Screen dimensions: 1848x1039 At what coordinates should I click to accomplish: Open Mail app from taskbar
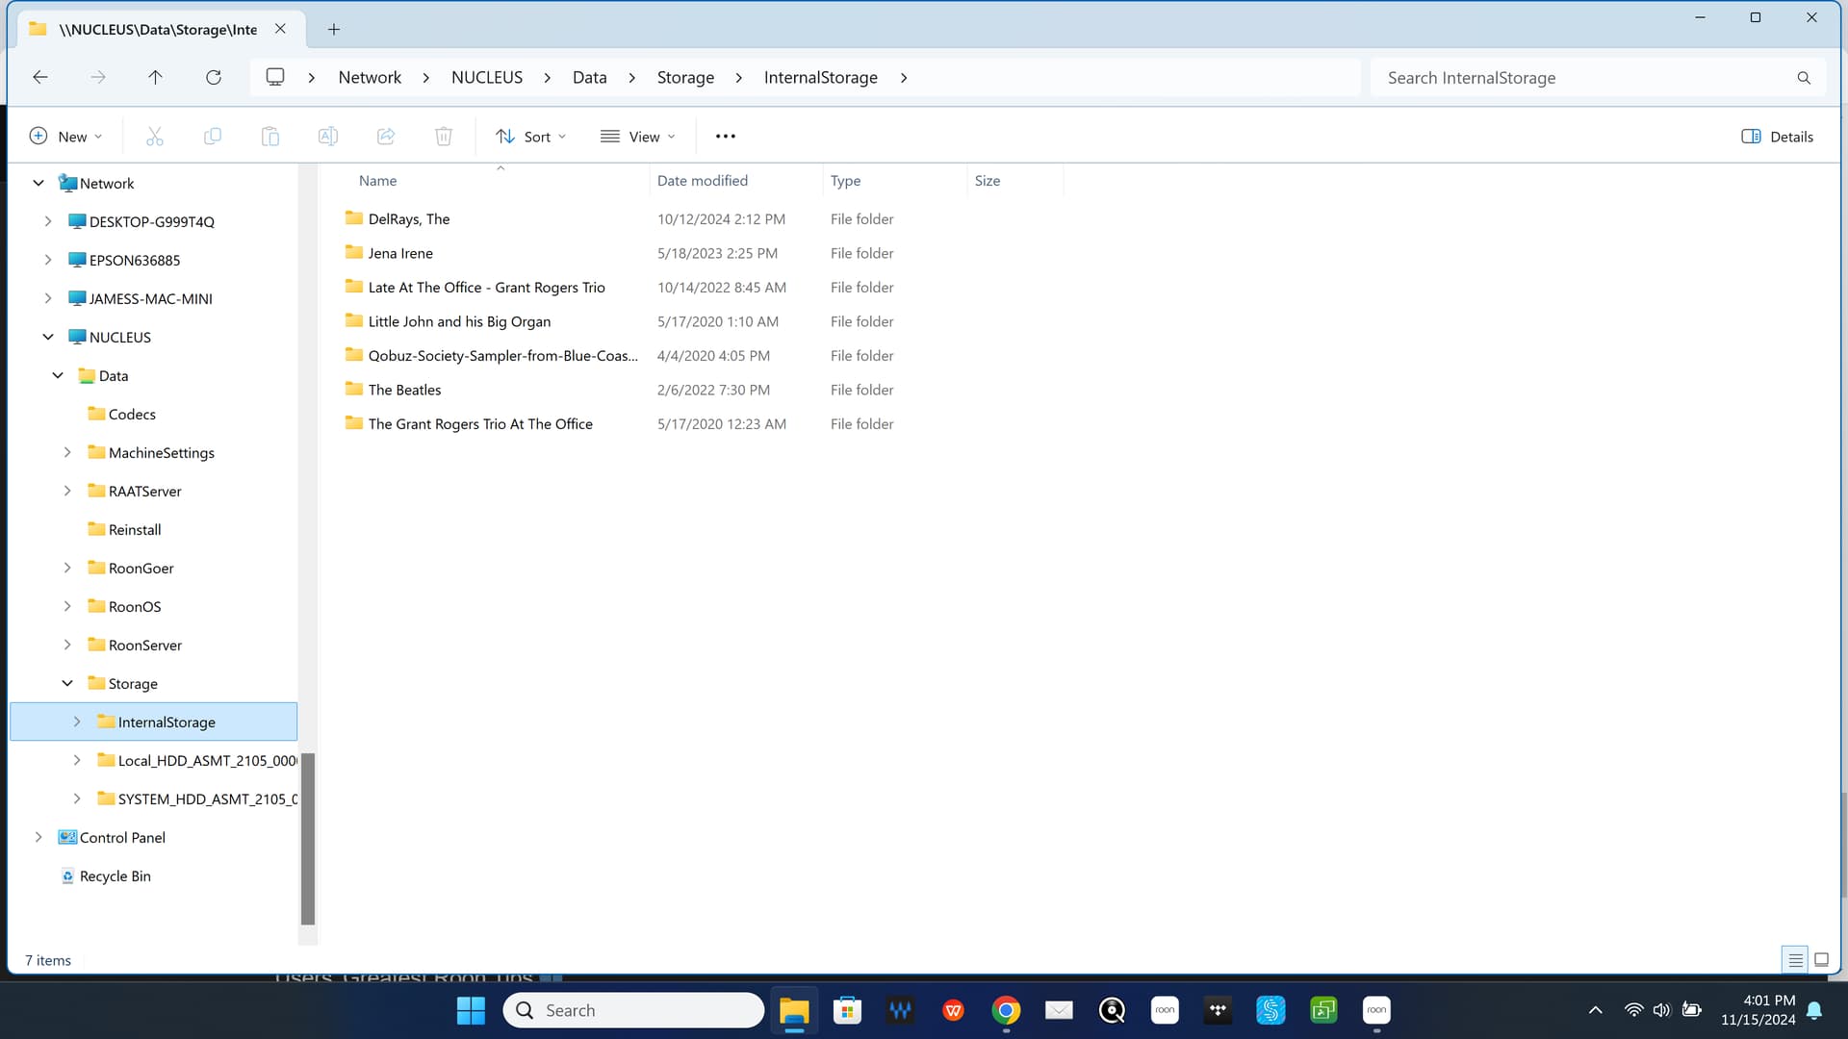pos(1059,1010)
